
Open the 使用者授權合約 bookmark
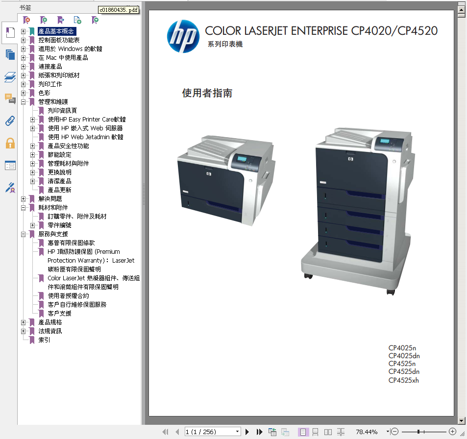(x=68, y=296)
